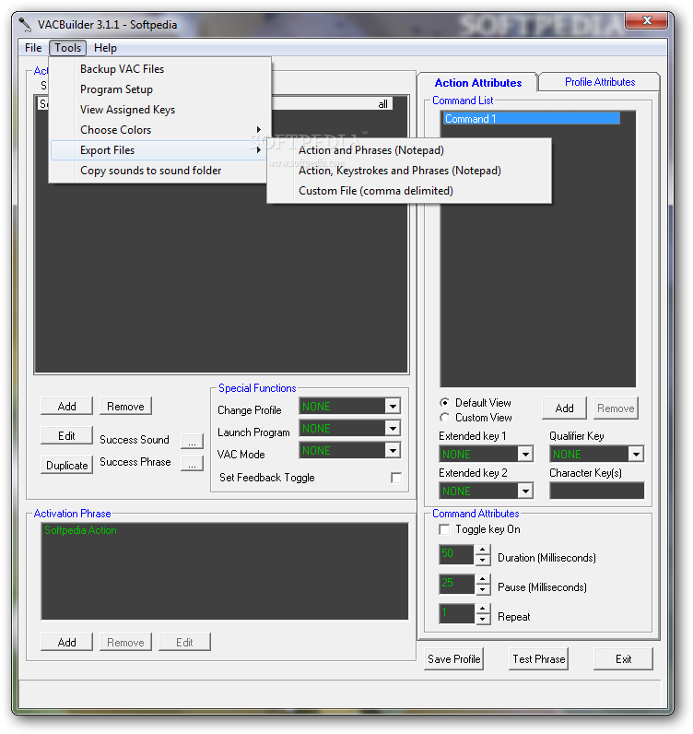Open Change Profile dropdown
Image resolution: width=693 pixels, height=734 pixels.
(x=393, y=407)
